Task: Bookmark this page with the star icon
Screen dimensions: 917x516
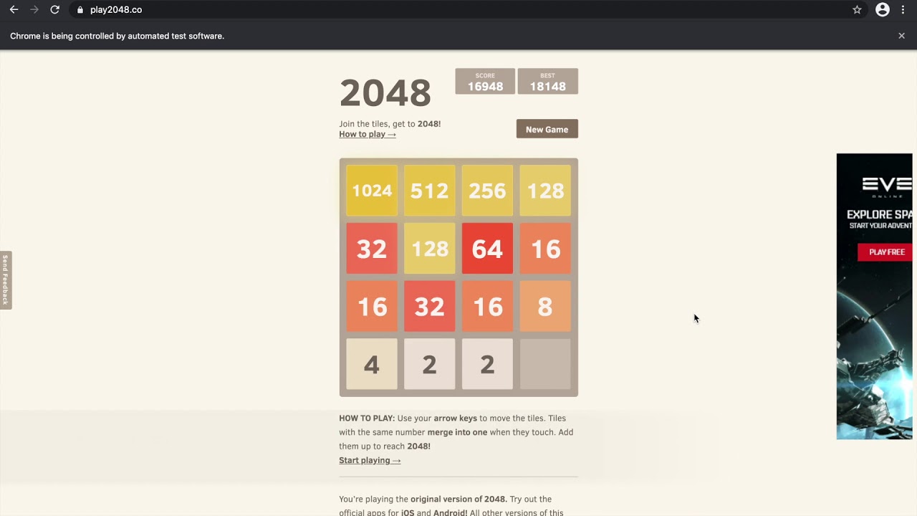Action: (857, 10)
